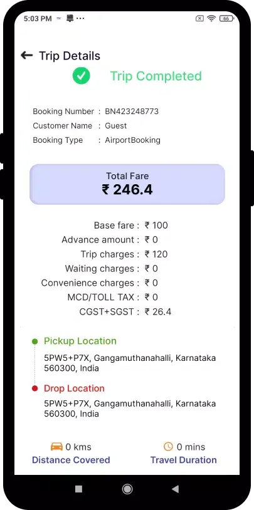Screen dimensions: 254x510
Task: Select the Total Fare ₹ 246.4 card
Action: [127, 184]
